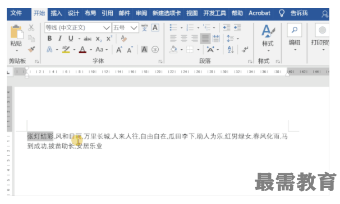This screenshot has width=340, height=204.
Task: Open the Clipboard pane launcher
Action: 36,61
